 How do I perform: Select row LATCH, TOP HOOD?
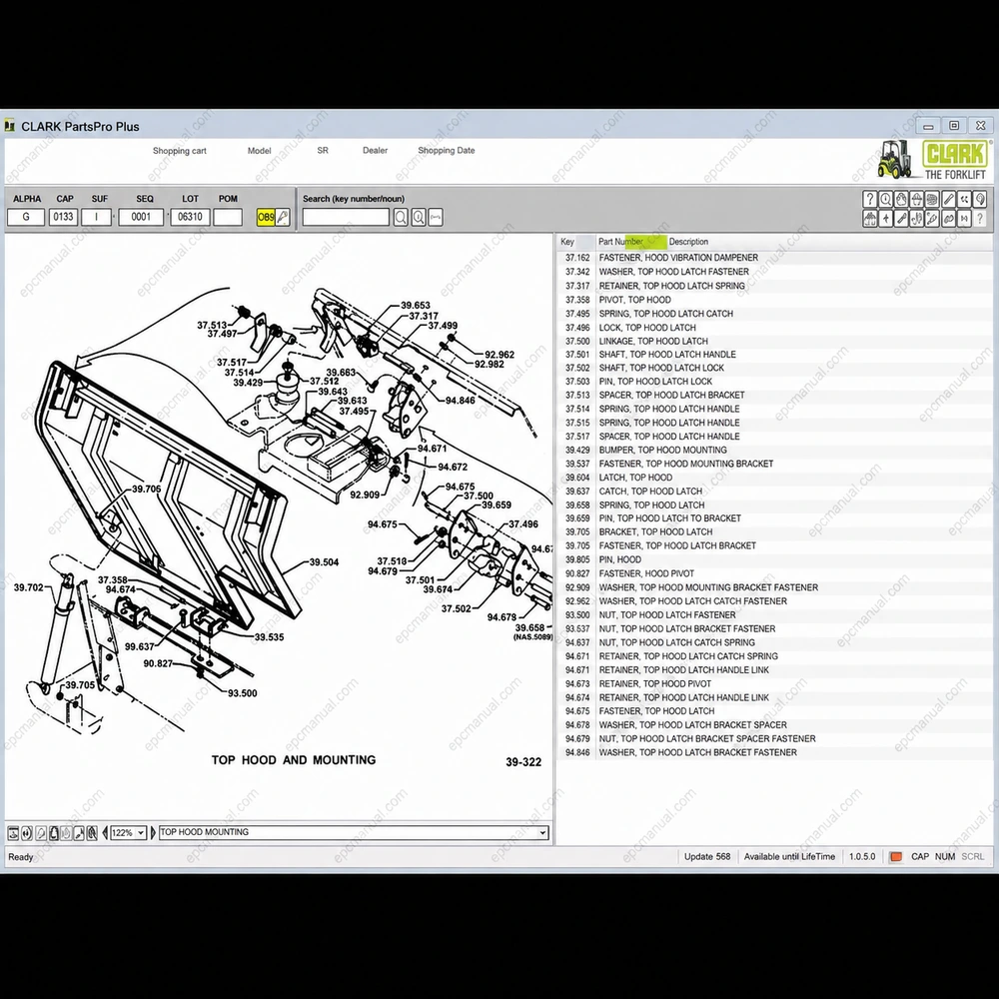pos(775,478)
